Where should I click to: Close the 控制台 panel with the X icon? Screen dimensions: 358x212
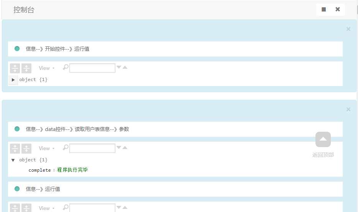pyautogui.click(x=338, y=10)
